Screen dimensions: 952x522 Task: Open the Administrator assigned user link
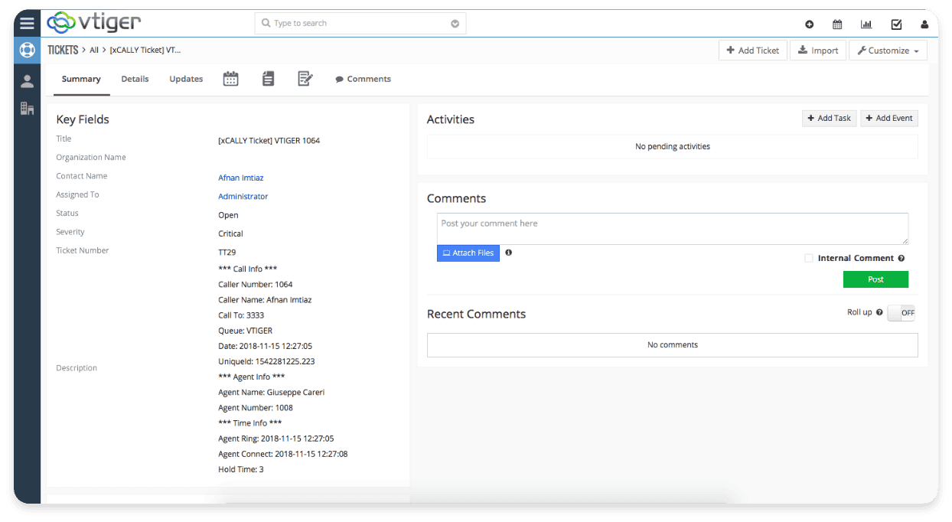[243, 197]
